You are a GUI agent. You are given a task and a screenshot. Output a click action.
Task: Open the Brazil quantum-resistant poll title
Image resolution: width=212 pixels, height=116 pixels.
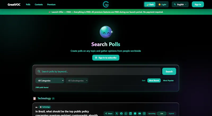[67, 113]
